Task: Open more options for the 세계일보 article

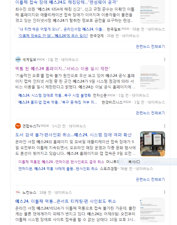Action: [x=165, y=59]
